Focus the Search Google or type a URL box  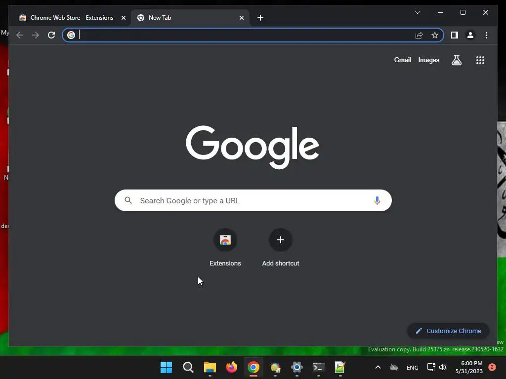tap(253, 200)
